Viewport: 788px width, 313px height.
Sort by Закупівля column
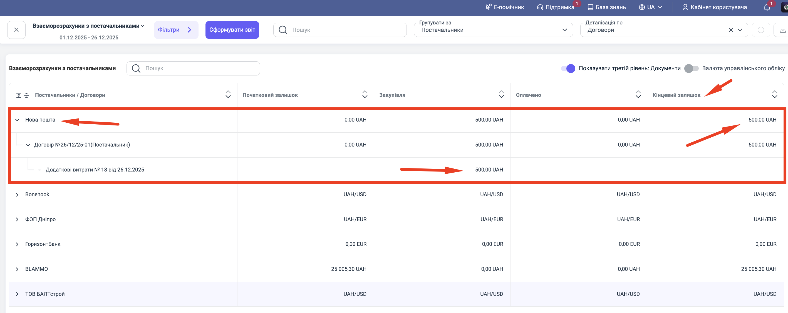tap(501, 94)
